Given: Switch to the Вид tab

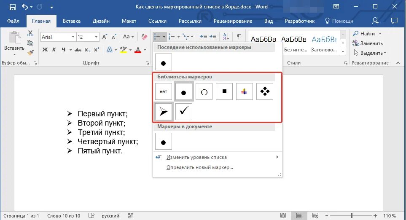Looking at the screenshot, I should tap(269, 21).
